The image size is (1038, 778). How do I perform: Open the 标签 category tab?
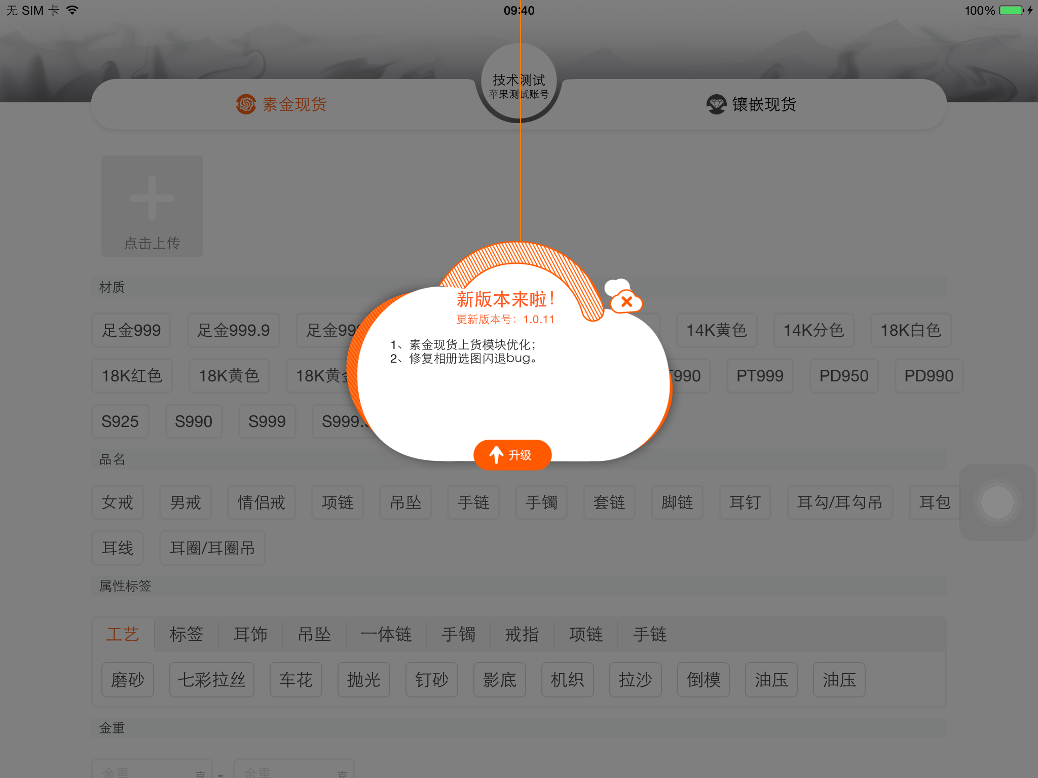(186, 634)
